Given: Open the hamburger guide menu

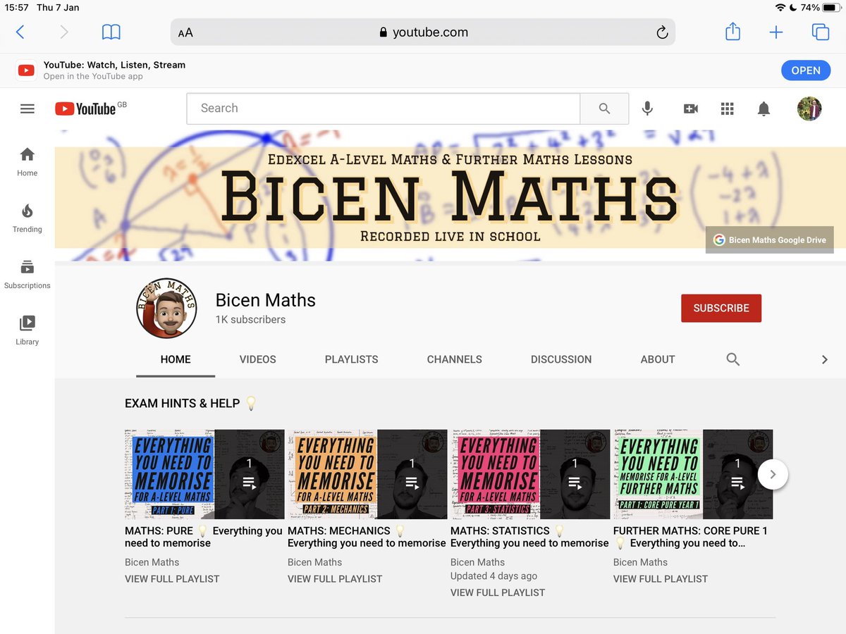Looking at the screenshot, I should 27,108.
